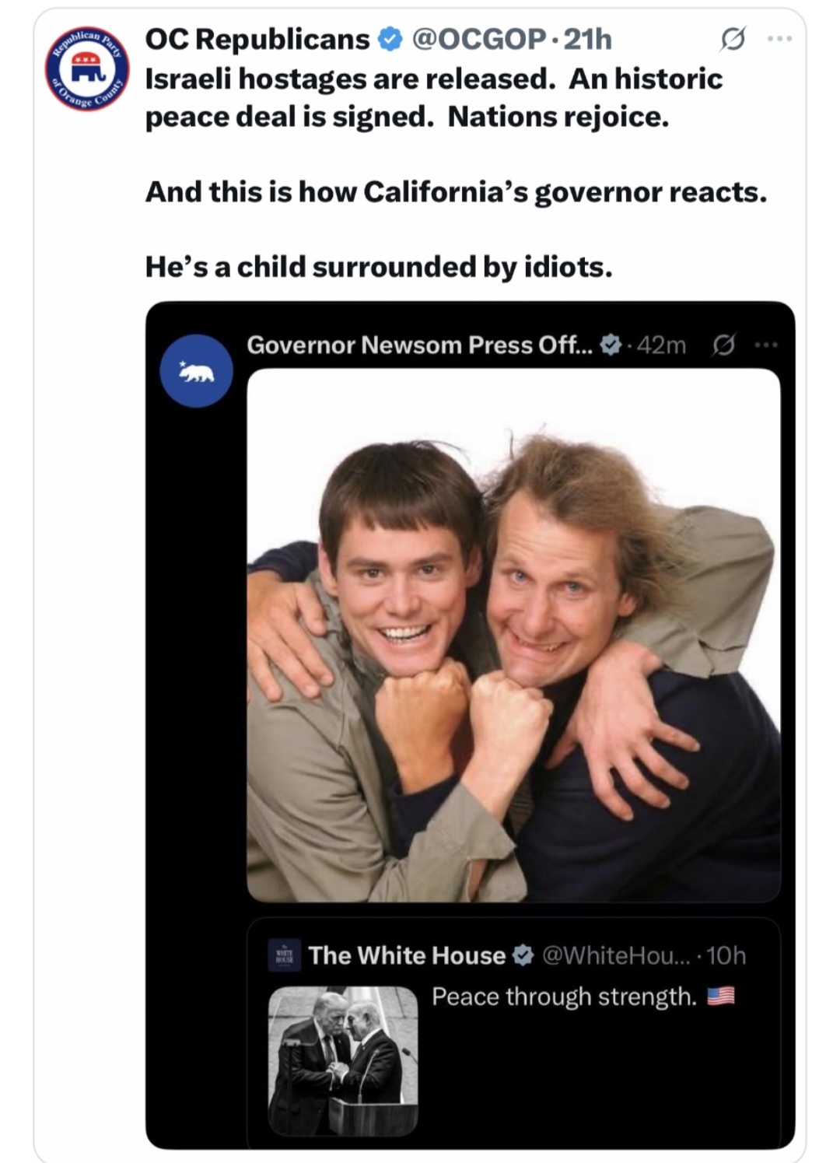840x1163 pixels.
Task: Click the Governor Newsom Press Office bear avatar
Action: coord(196,371)
